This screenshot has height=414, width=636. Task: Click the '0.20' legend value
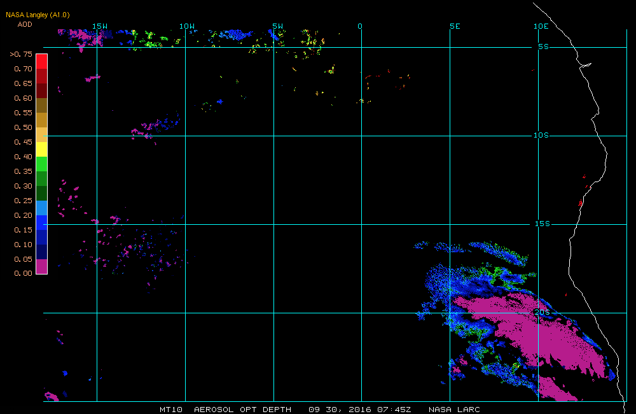23,215
